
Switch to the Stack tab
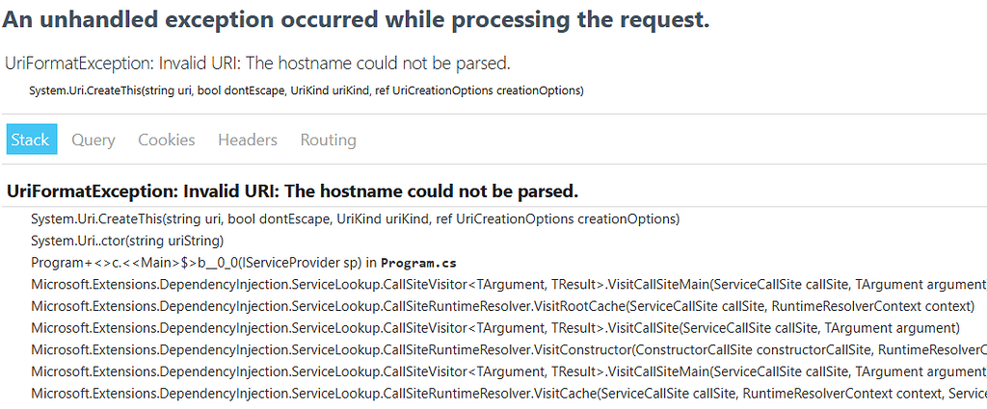point(31,140)
